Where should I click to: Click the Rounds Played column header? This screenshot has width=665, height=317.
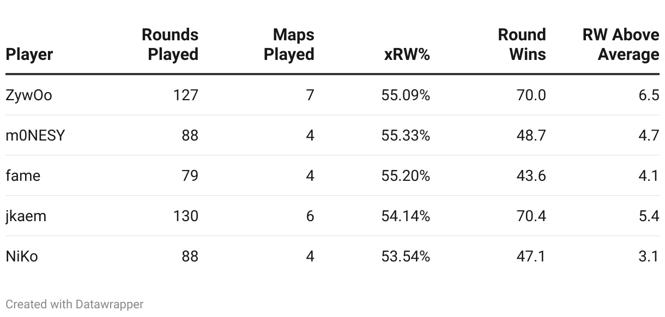170,45
